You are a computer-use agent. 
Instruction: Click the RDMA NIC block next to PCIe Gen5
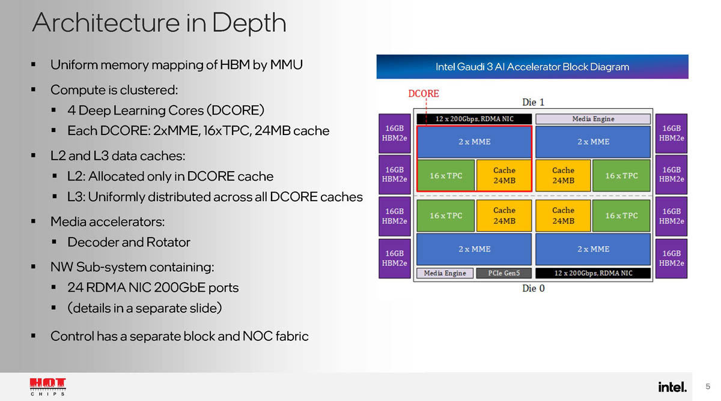[593, 273]
